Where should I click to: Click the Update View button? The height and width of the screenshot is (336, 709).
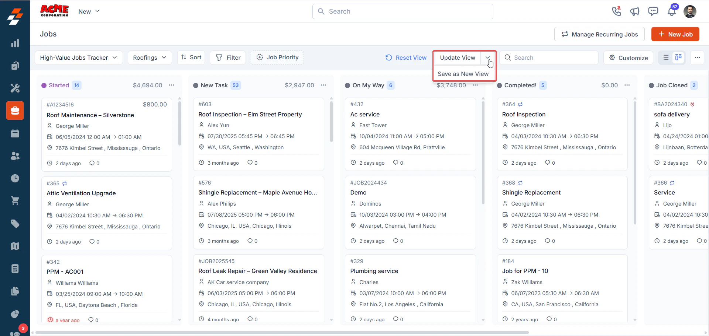[x=458, y=57]
